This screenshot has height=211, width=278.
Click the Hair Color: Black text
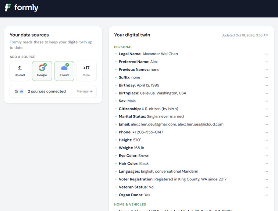click(134, 163)
